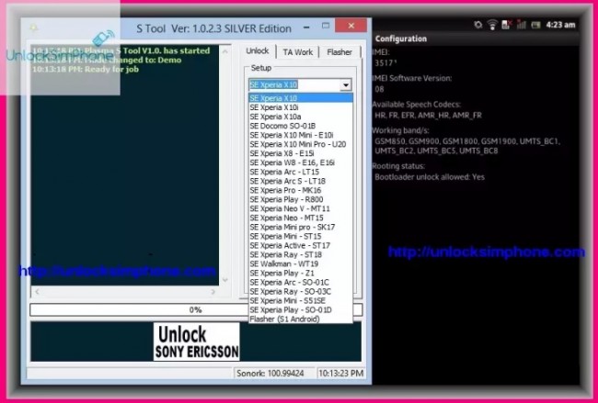Image resolution: width=598 pixels, height=403 pixels.
Task: Close the S Tool window
Action: pyautogui.click(x=351, y=26)
